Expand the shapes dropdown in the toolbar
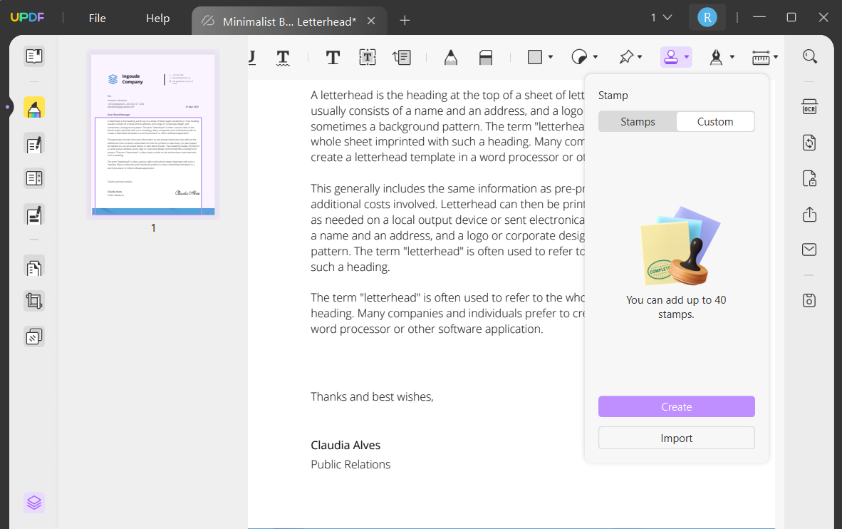Screen dimensions: 842x529 coord(551,56)
